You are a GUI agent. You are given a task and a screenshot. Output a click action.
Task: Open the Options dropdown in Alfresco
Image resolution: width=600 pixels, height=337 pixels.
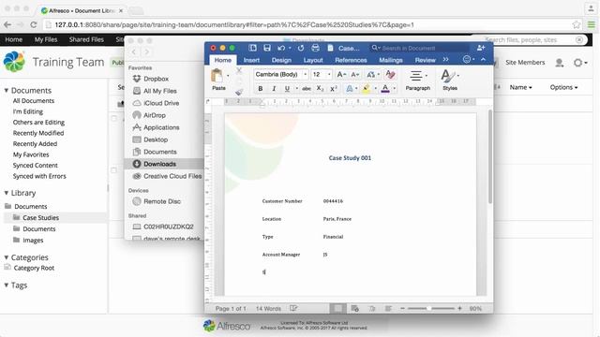tap(564, 87)
